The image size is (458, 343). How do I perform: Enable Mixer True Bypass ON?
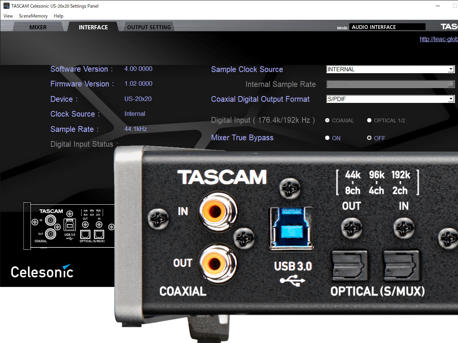327,138
